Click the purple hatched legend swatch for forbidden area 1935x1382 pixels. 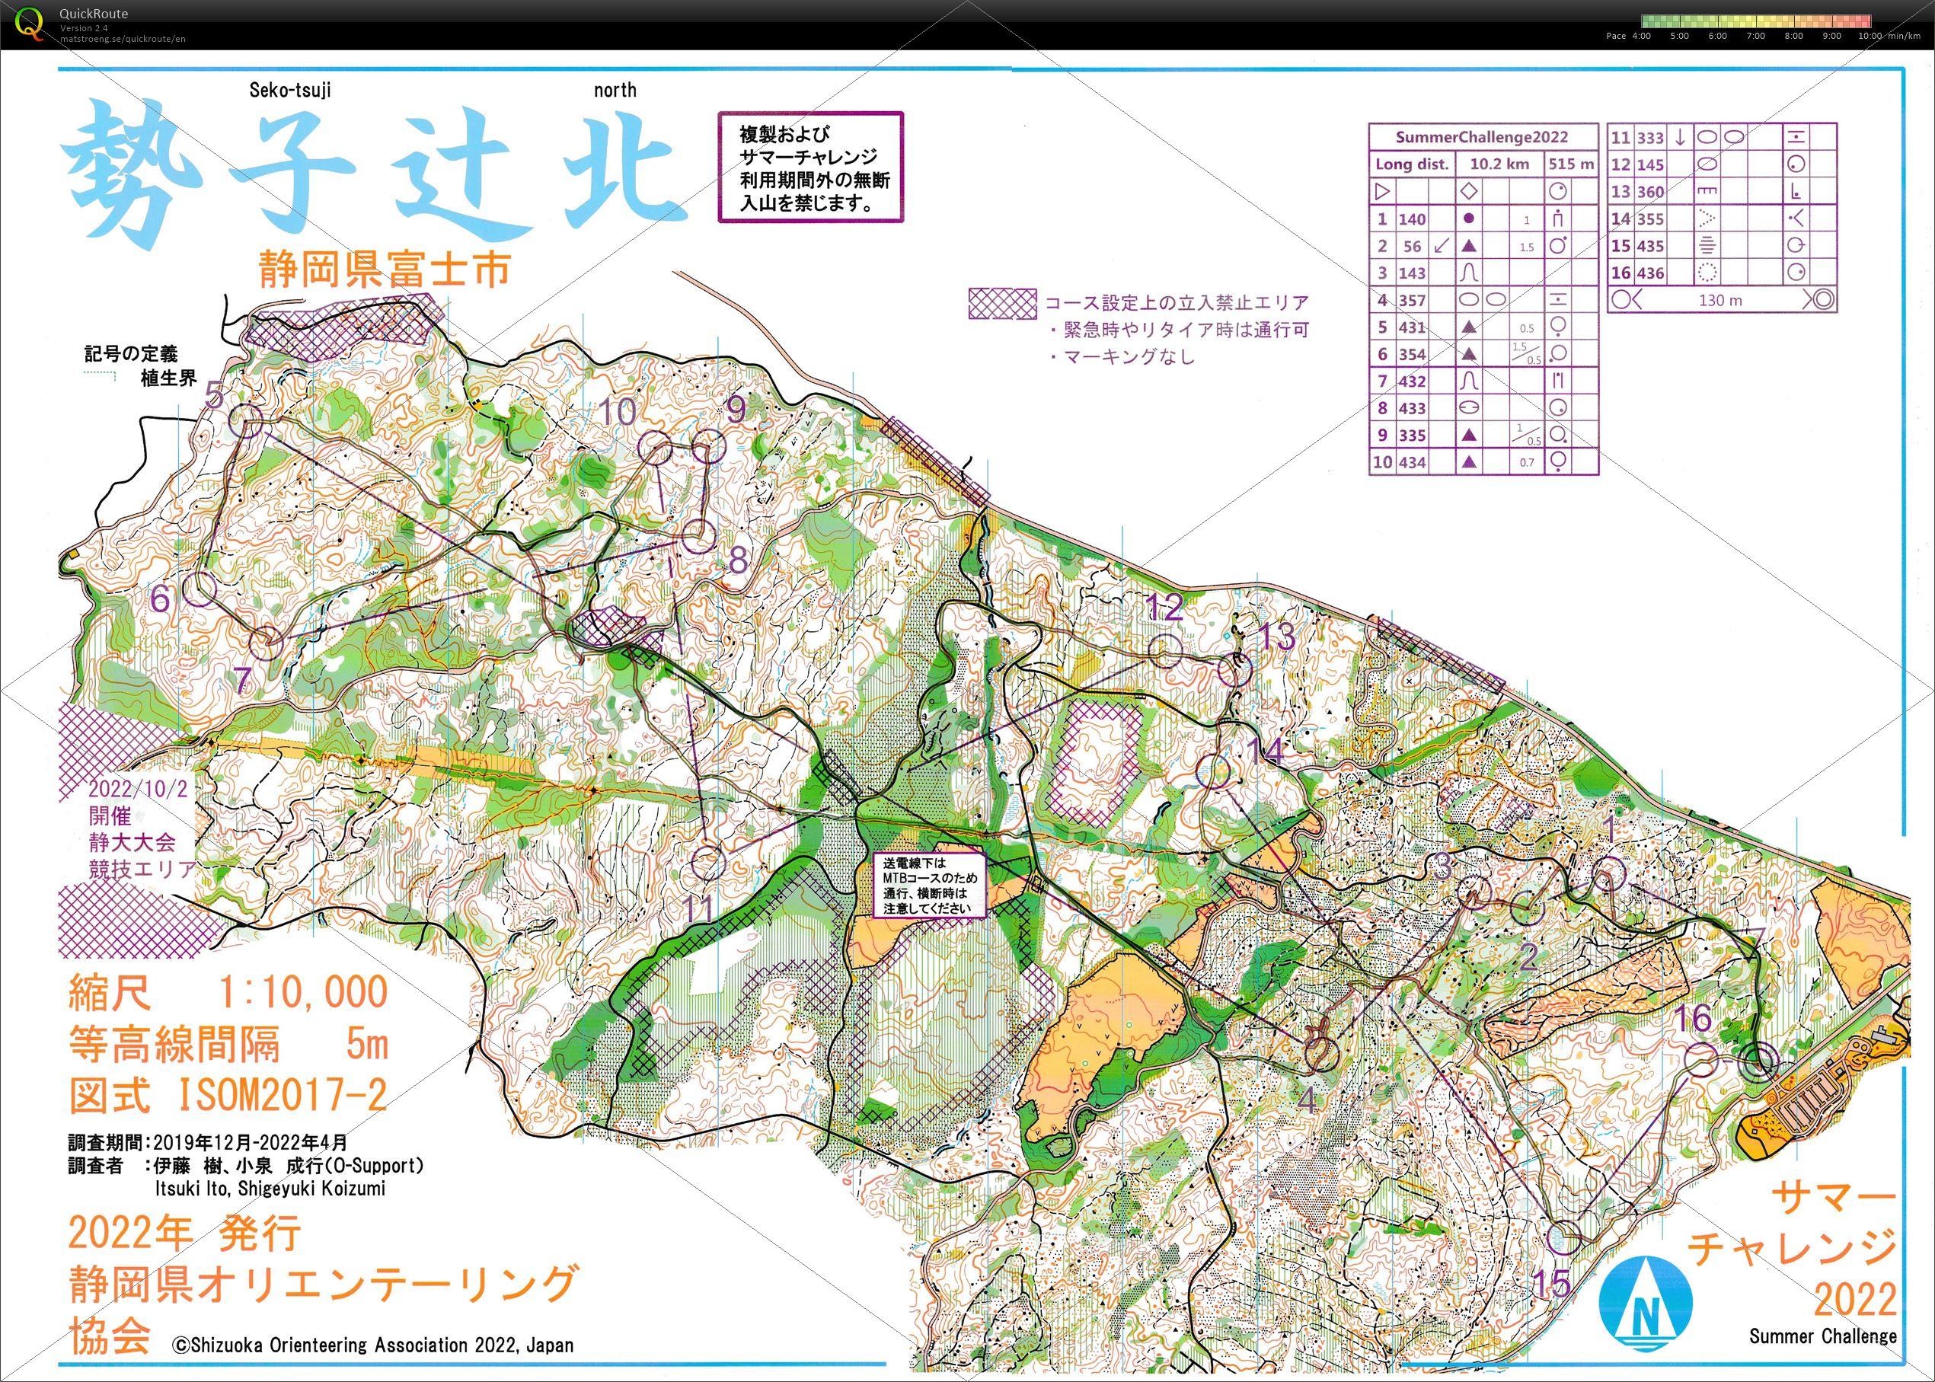point(1001,304)
